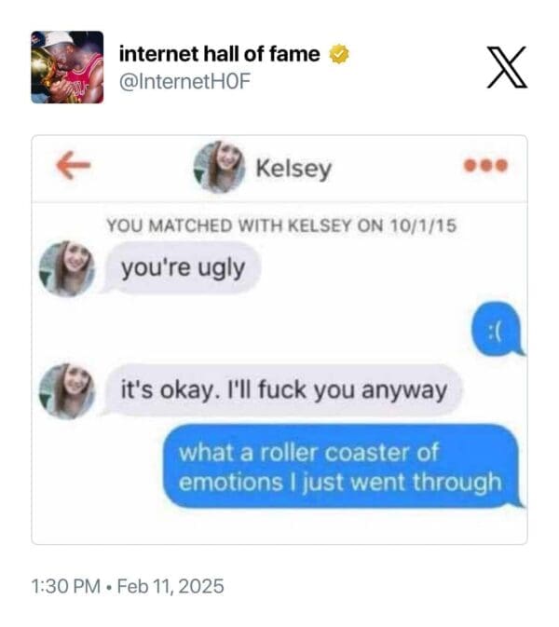Select the "it's okay" gray message bubble
The height and width of the screenshot is (627, 559).
(x=282, y=389)
